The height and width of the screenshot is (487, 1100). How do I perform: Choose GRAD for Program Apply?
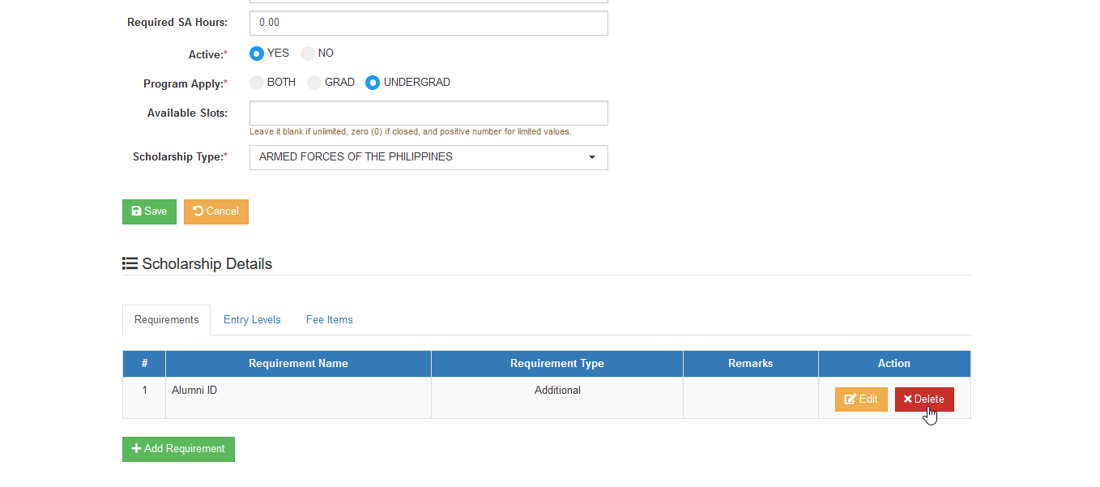pyautogui.click(x=314, y=83)
